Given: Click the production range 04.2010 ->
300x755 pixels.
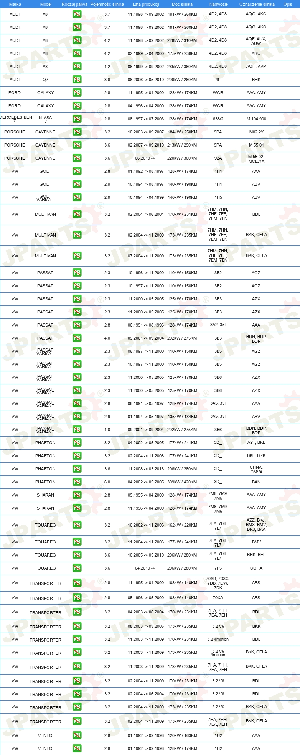Looking at the screenshot, I should (145, 568).
